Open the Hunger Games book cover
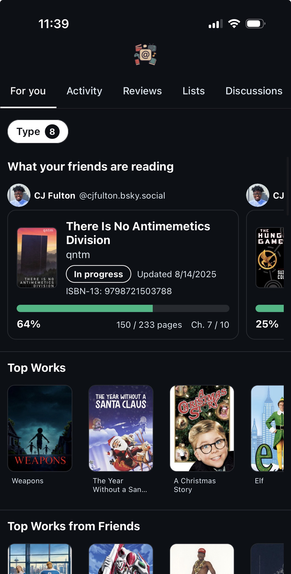 click(x=270, y=257)
